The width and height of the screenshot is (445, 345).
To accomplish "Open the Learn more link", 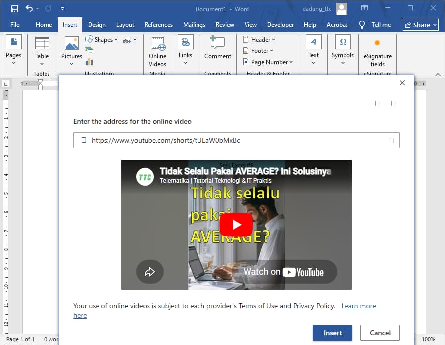I will (358, 306).
